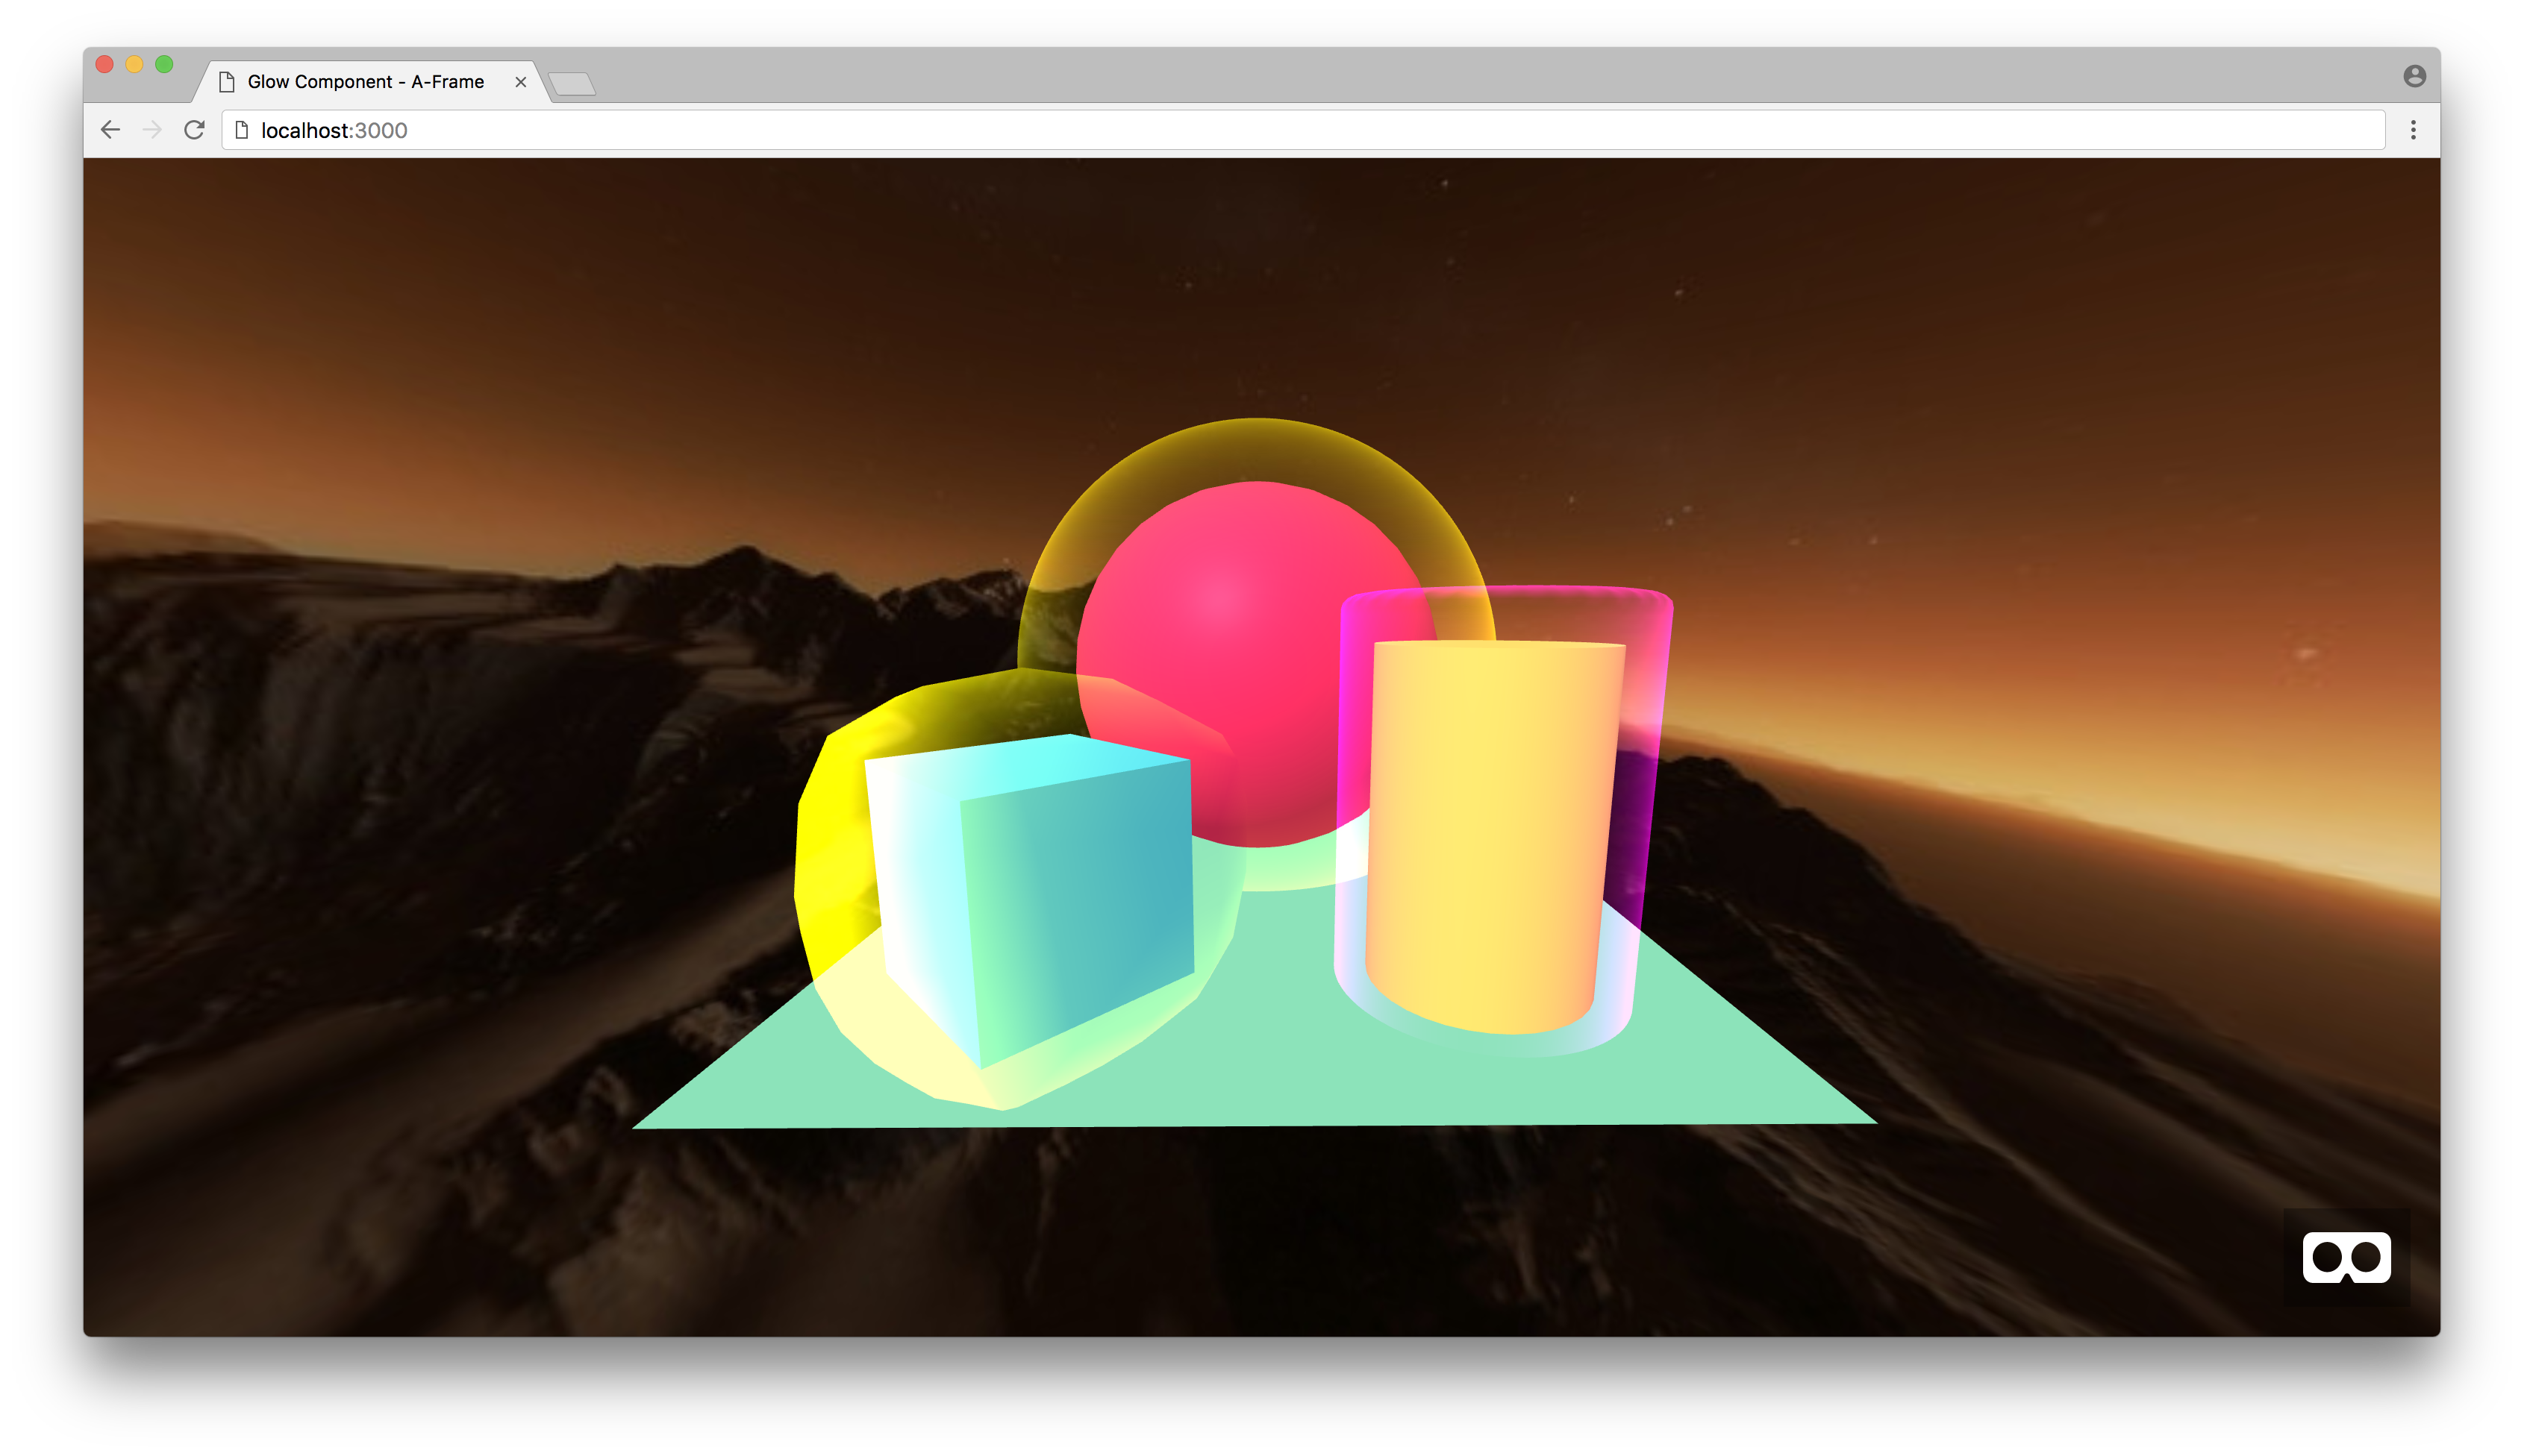Screen dimensions: 2524x1456
Task: Click the forward navigation arrow
Action: pos(152,130)
